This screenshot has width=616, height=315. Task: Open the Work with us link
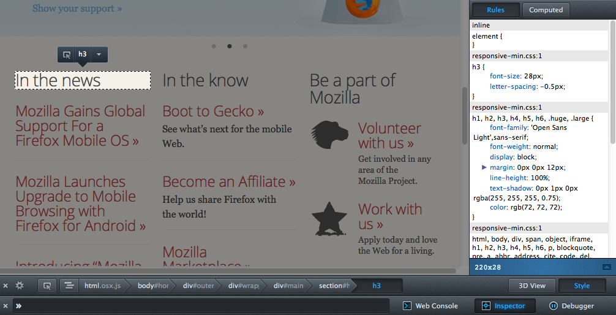(x=390, y=216)
